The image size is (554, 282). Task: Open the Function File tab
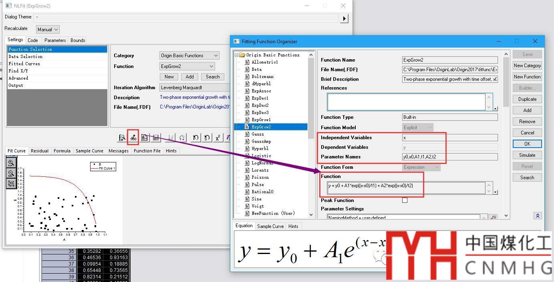pos(147,151)
